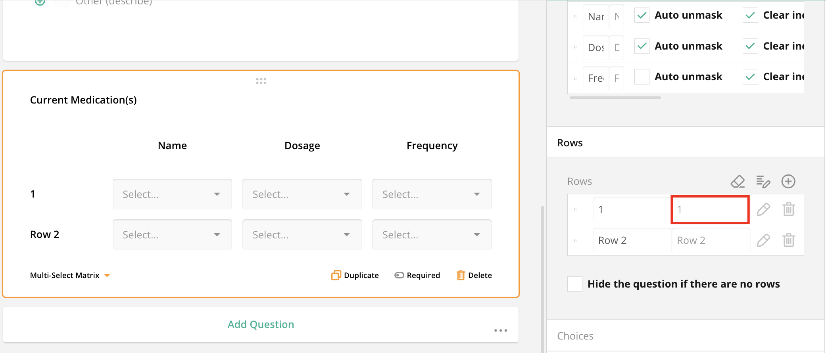Enable Auto unmask for Frequency column
The image size is (826, 353).
point(642,77)
